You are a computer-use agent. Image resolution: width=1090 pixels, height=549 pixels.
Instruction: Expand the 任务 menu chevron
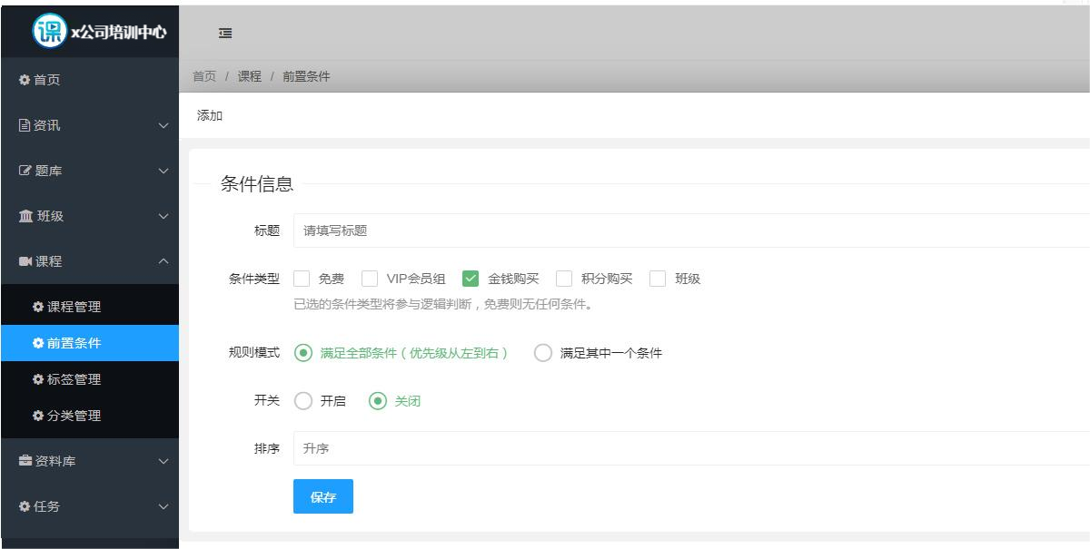163,506
